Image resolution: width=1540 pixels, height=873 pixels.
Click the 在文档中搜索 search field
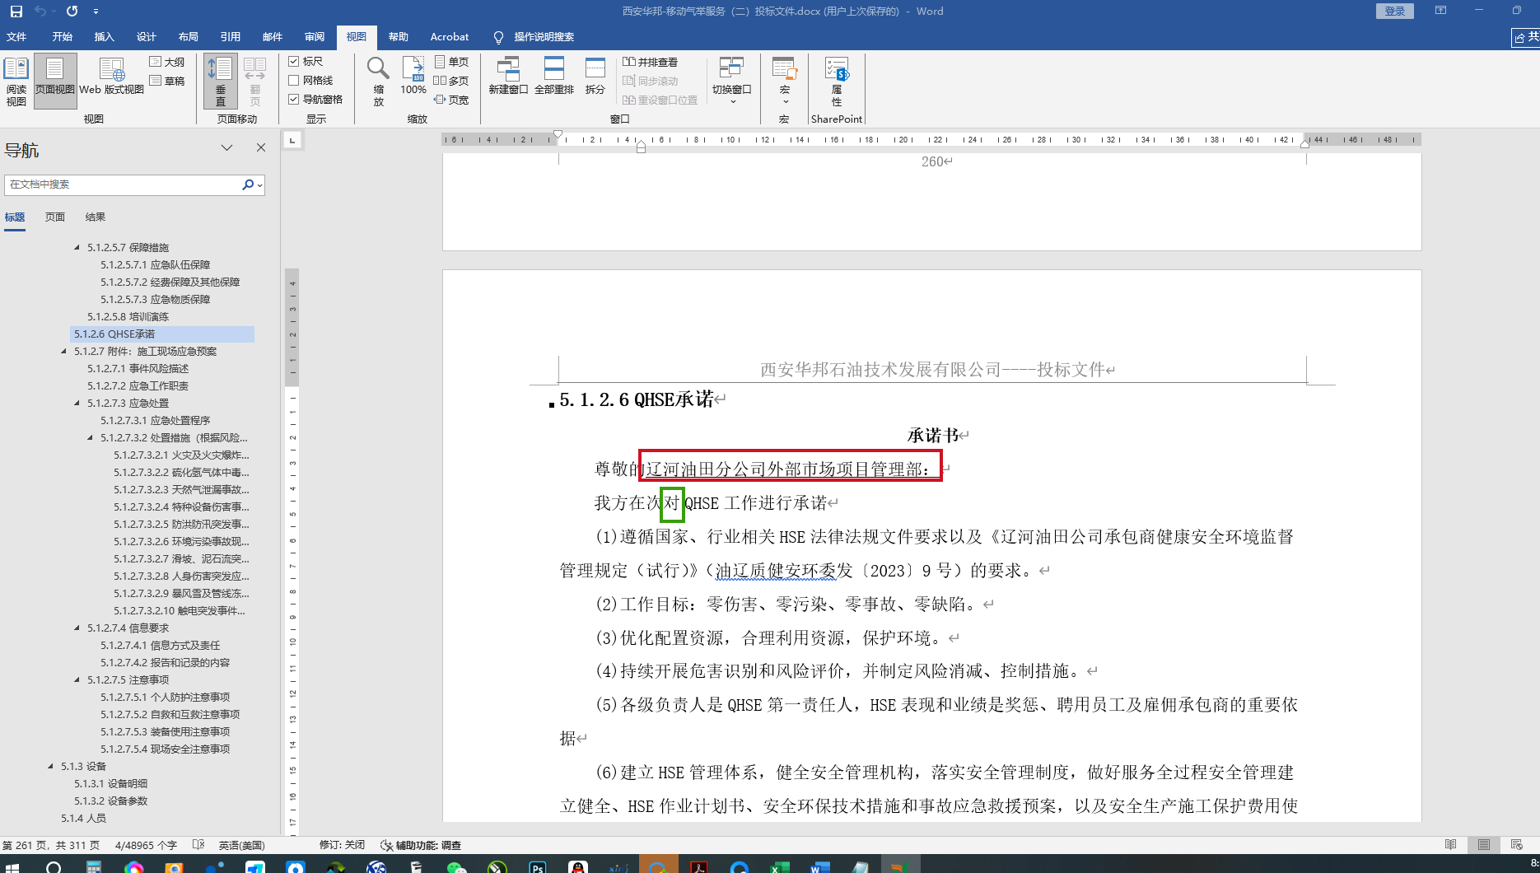(x=124, y=185)
